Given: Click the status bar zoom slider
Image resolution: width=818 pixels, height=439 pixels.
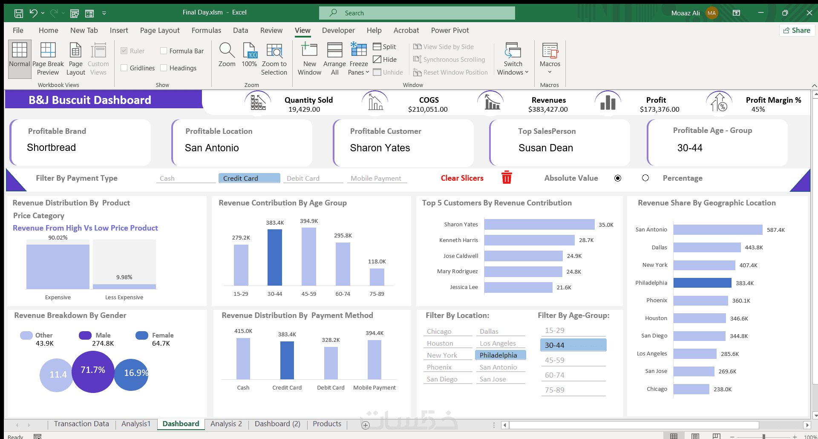Looking at the screenshot, I should pos(764,436).
